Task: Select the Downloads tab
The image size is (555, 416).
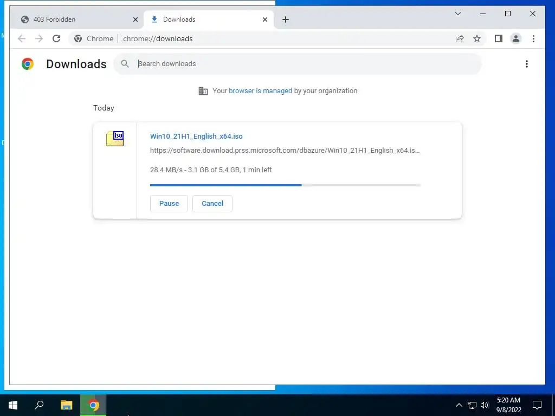Action: tap(209, 19)
